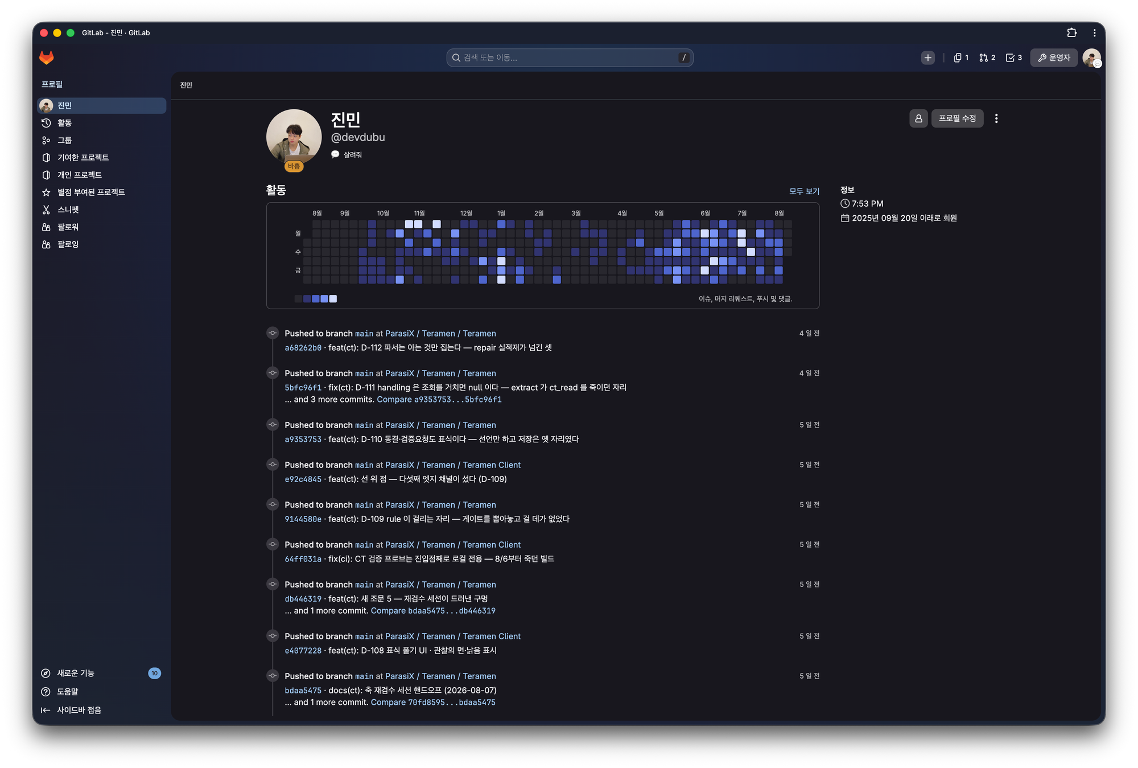Open Compare 70fd8595...bdaa5475
Viewport: 1138px width, 768px height.
(433, 703)
